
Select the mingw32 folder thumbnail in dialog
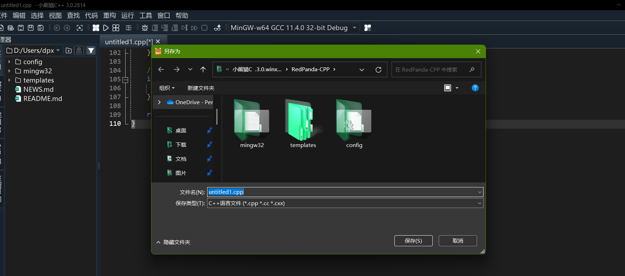252,124
